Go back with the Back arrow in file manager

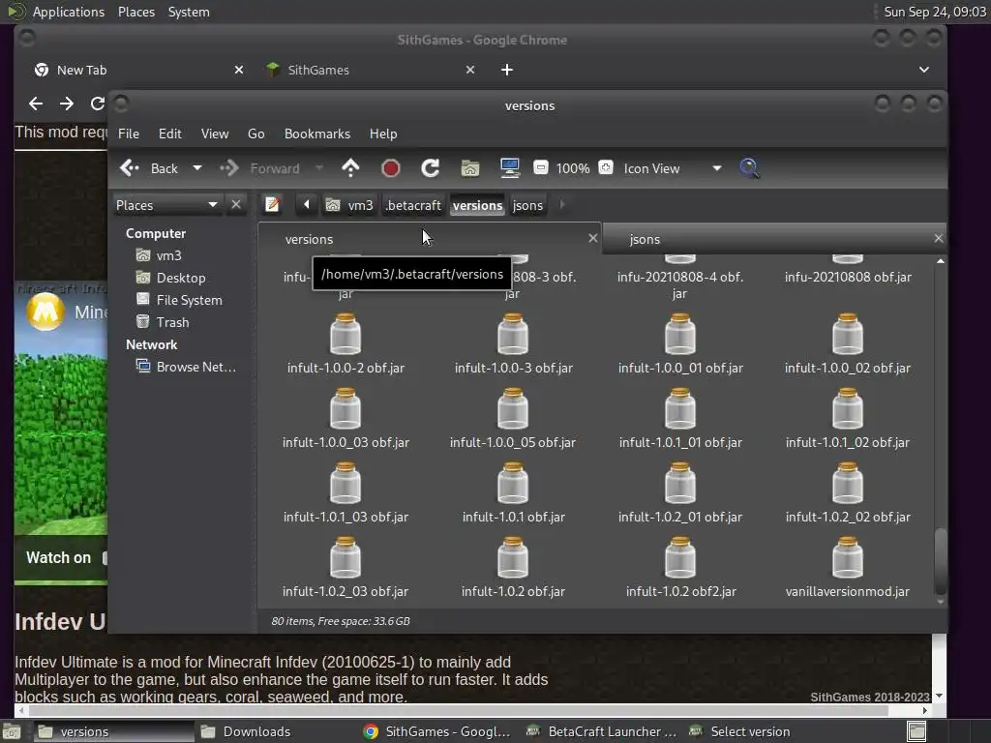click(149, 168)
